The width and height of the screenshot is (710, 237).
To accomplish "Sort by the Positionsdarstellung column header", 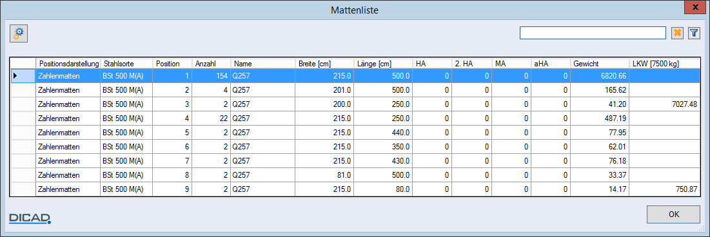I will point(68,64).
